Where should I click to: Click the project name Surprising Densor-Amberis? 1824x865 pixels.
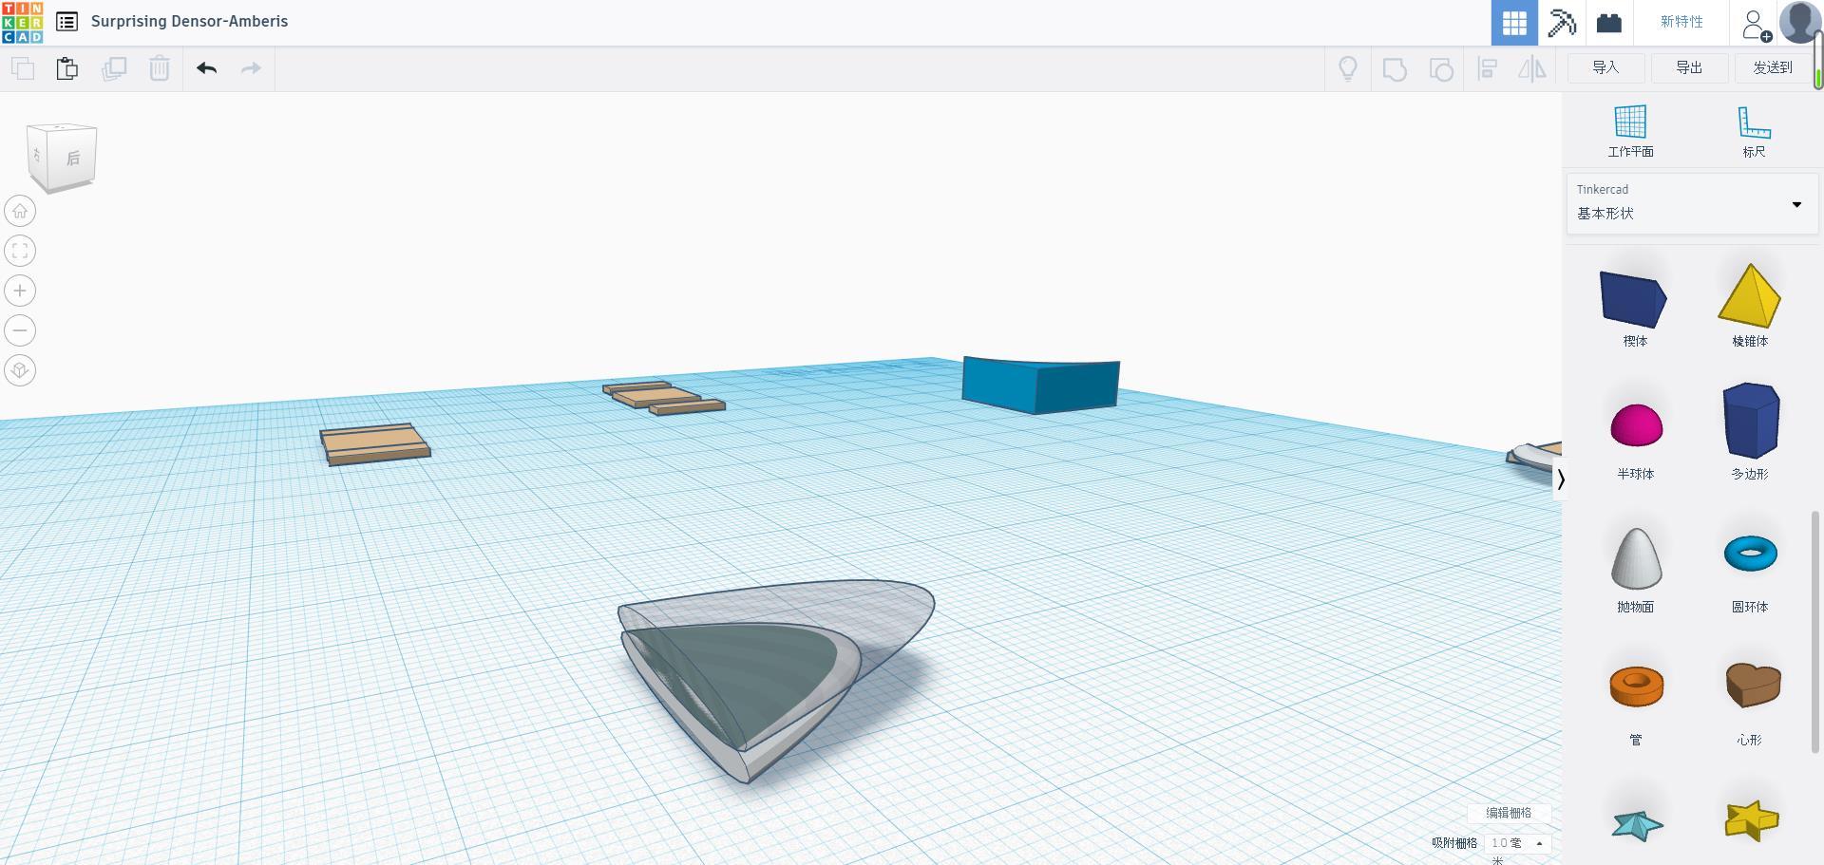coord(189,21)
